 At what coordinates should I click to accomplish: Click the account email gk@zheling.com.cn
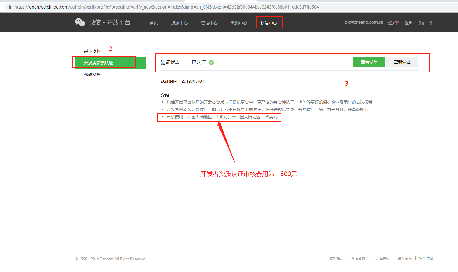click(364, 22)
